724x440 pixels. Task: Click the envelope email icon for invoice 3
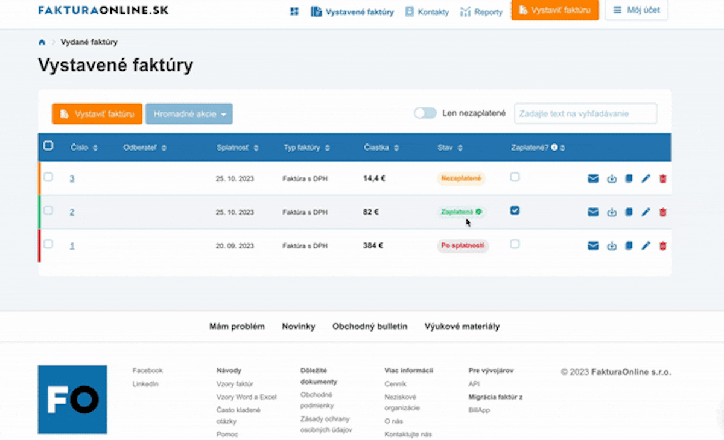[x=593, y=178]
